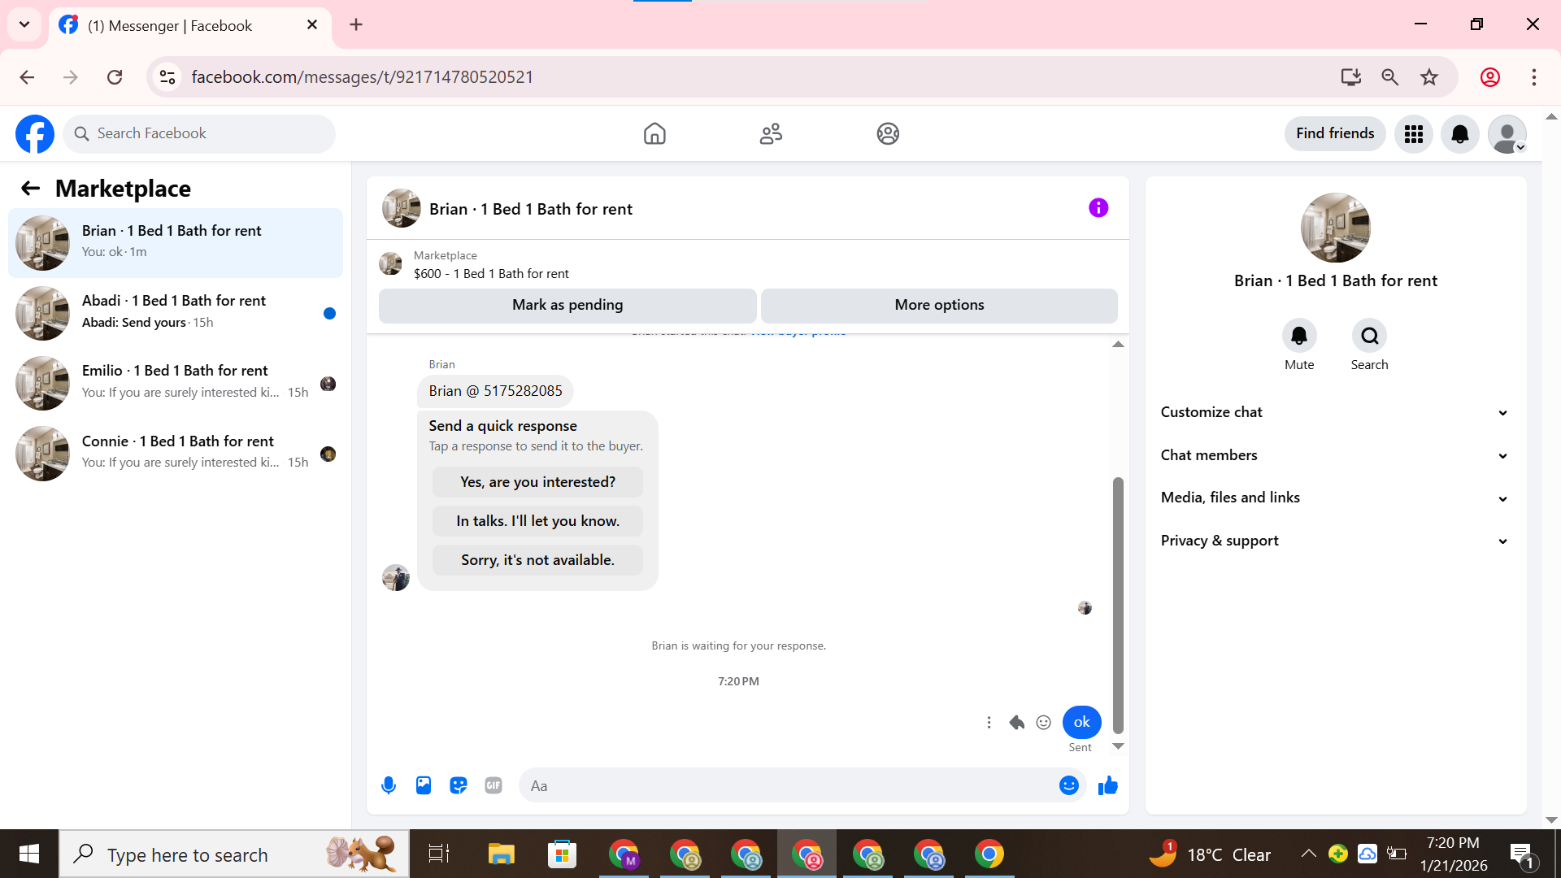The width and height of the screenshot is (1561, 878).
Task: Click the voice clip microphone icon
Action: (x=389, y=785)
